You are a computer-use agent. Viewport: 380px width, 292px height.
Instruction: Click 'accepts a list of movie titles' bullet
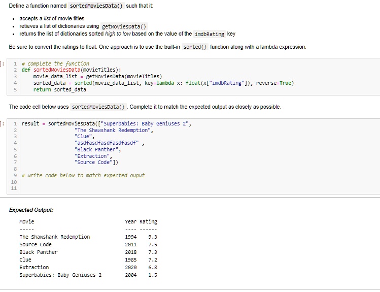point(52,18)
